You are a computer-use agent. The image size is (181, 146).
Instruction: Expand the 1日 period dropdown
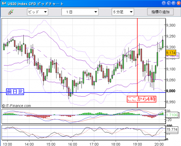coord(80,12)
